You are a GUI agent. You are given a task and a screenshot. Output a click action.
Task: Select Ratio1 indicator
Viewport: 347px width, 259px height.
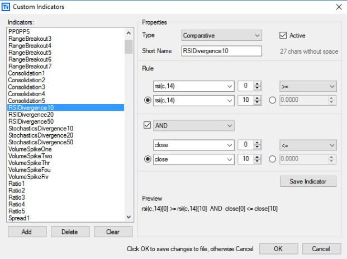pyautogui.click(x=65, y=183)
